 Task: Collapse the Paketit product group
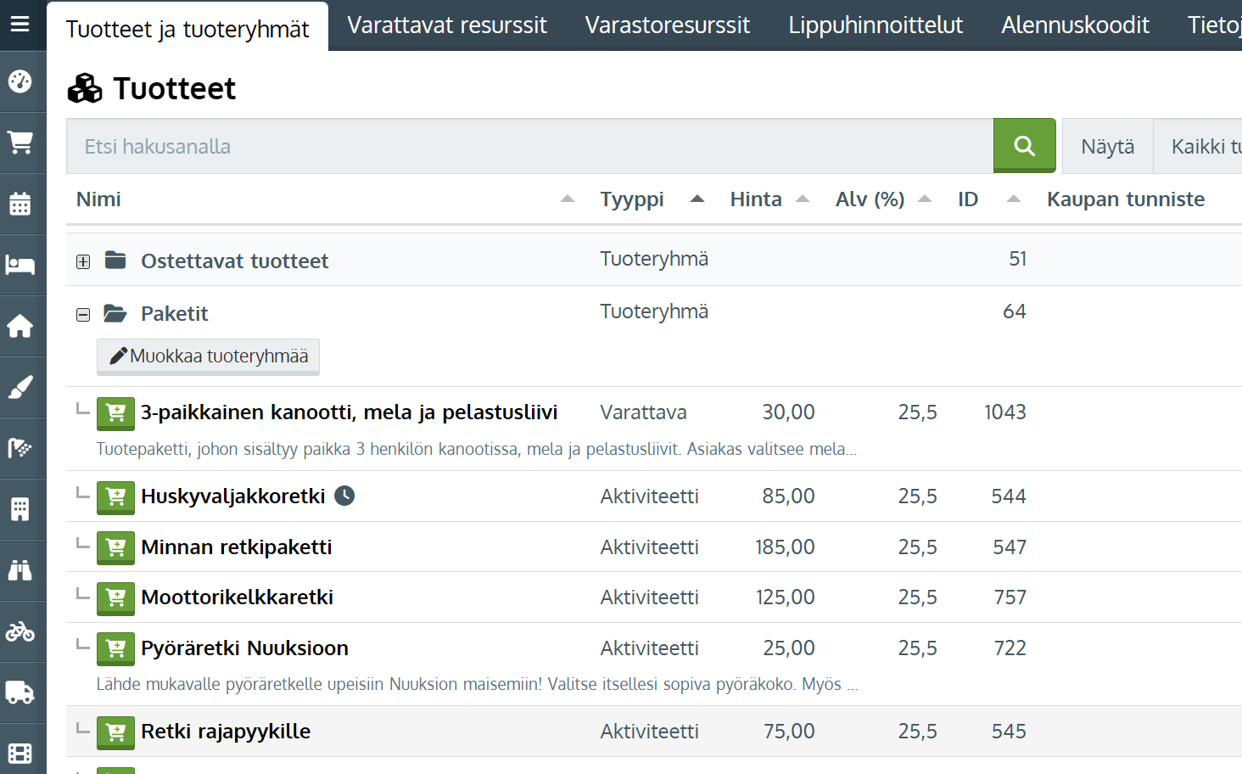(83, 315)
